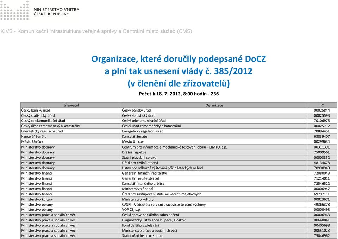Click "Město Uničov" in the Organizace column
The width and height of the screenshot is (338, 239).
click(x=133, y=141)
